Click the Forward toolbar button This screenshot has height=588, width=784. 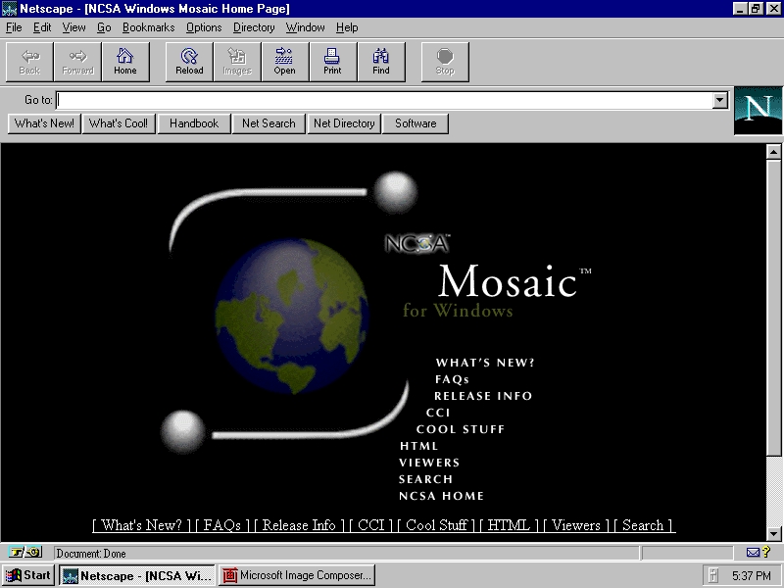click(x=77, y=62)
